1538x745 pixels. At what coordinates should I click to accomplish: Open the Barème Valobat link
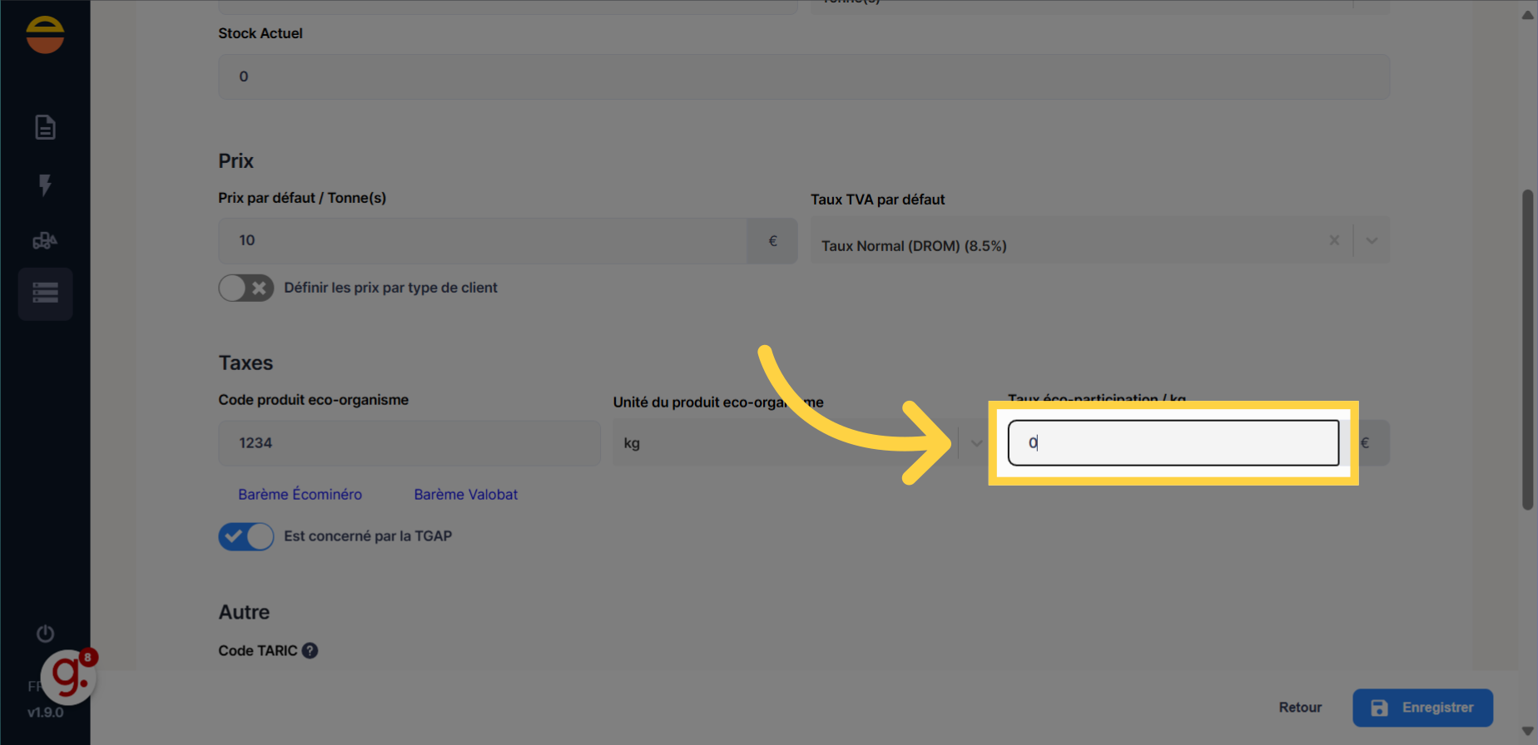pos(466,495)
